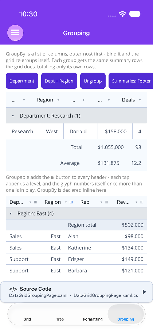
Task: Tap the Dept + Region button
Action: (x=59, y=81)
